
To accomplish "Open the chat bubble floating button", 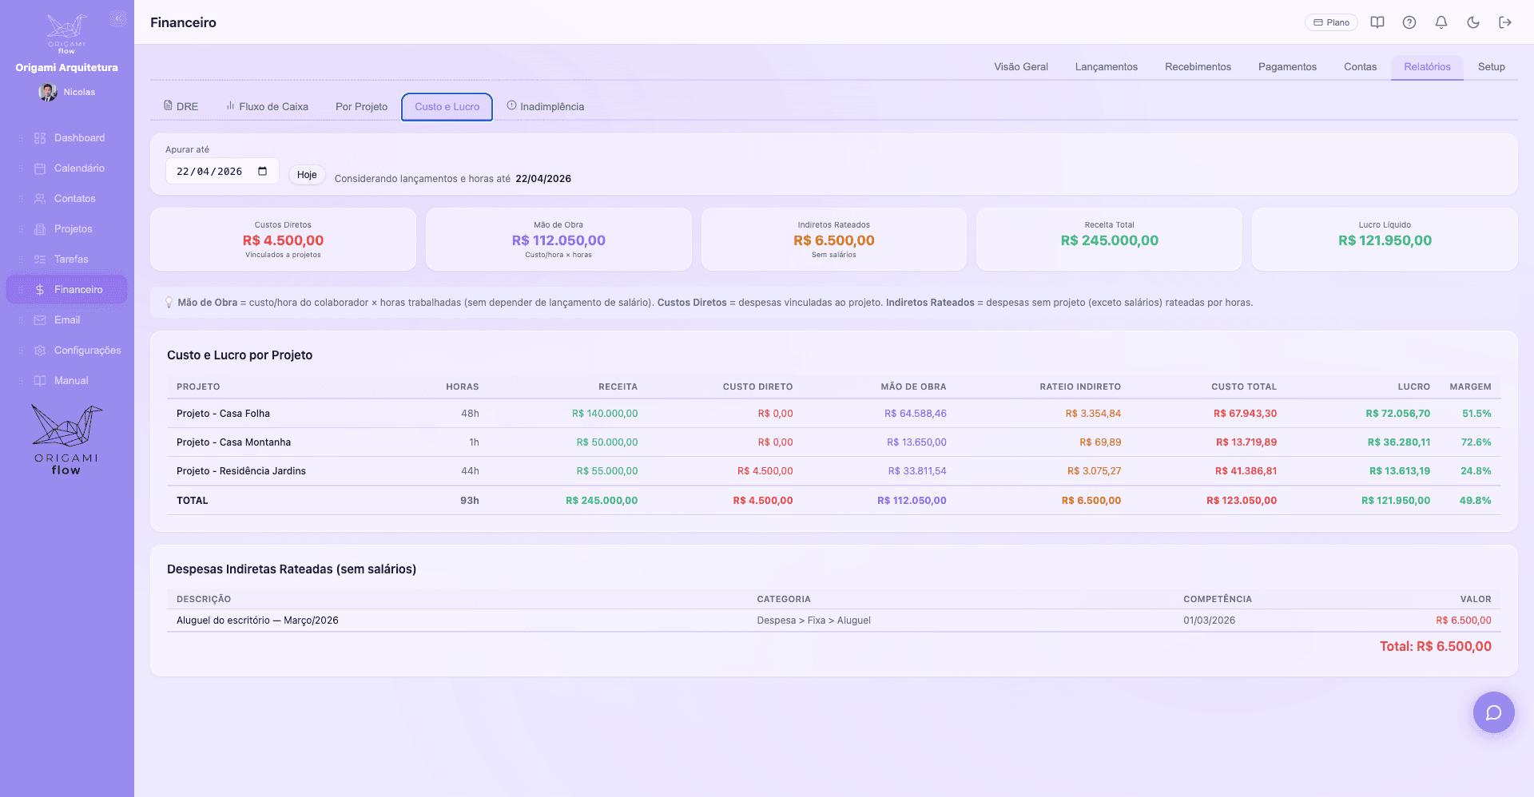I will 1493,712.
